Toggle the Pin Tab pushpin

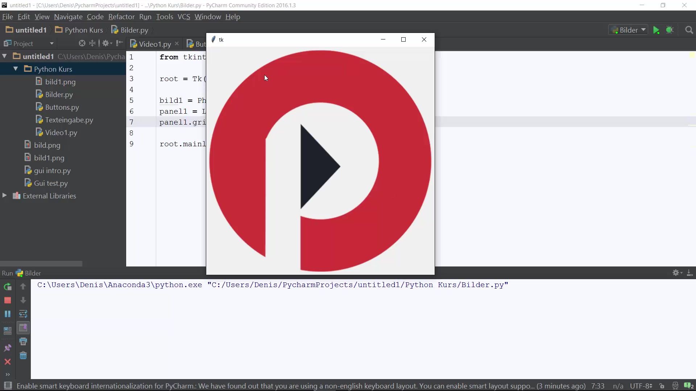coord(8,348)
